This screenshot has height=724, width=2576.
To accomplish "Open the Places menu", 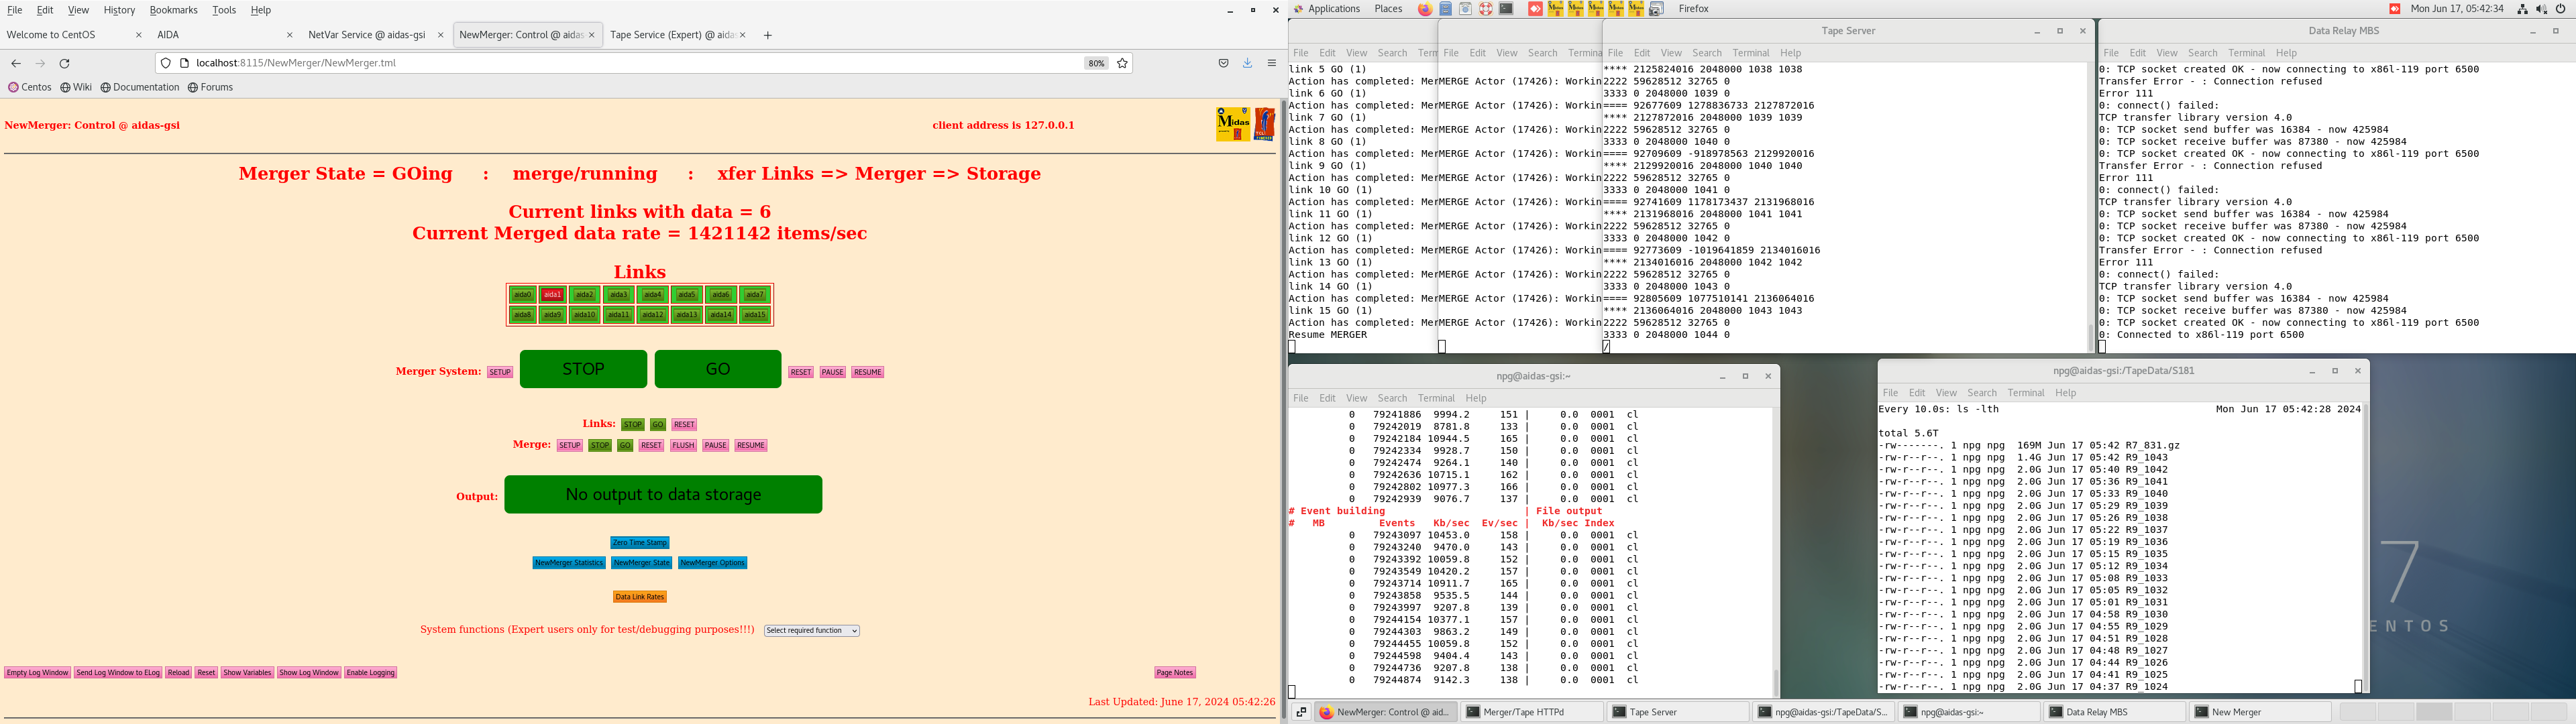I will [1388, 9].
